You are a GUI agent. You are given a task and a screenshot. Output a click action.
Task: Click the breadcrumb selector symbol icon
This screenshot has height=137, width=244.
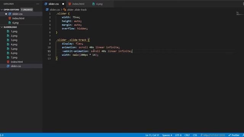coord(65,10)
